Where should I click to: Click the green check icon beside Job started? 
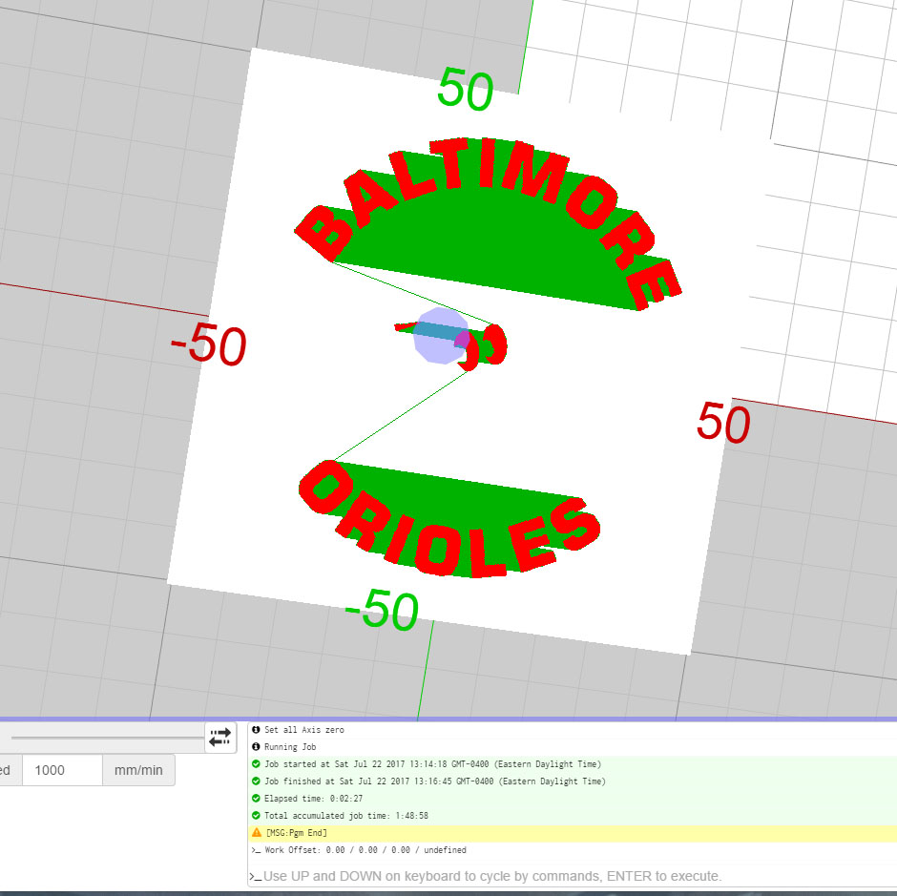pos(256,763)
